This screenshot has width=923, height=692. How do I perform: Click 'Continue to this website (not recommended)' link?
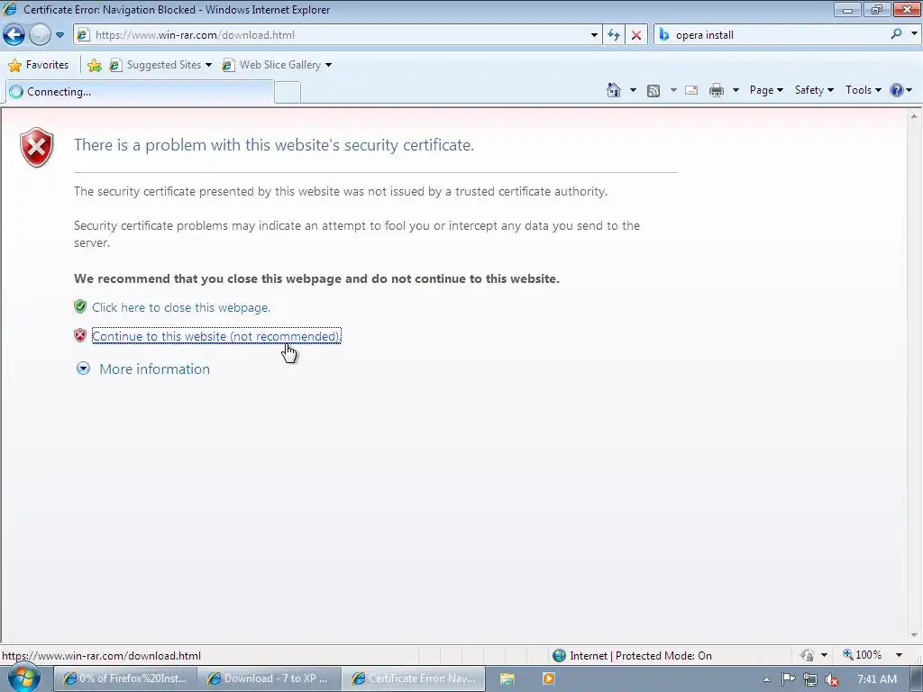coord(216,336)
